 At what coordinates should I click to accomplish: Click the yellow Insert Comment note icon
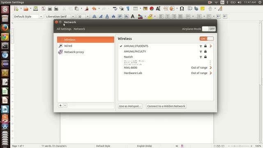[x=203, y=8]
